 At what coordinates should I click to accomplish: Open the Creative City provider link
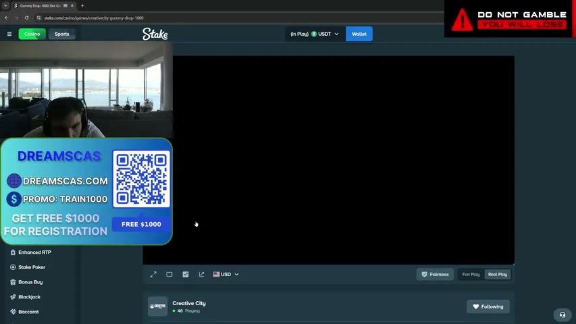(189, 303)
